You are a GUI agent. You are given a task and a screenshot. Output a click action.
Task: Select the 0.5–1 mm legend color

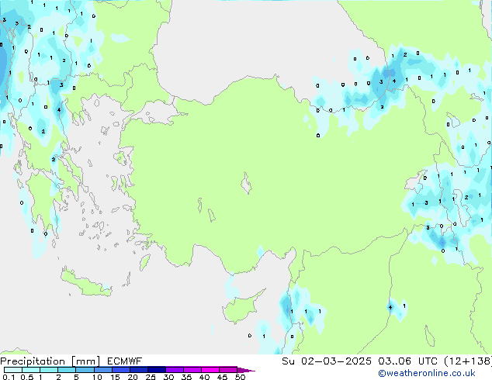[31, 370]
